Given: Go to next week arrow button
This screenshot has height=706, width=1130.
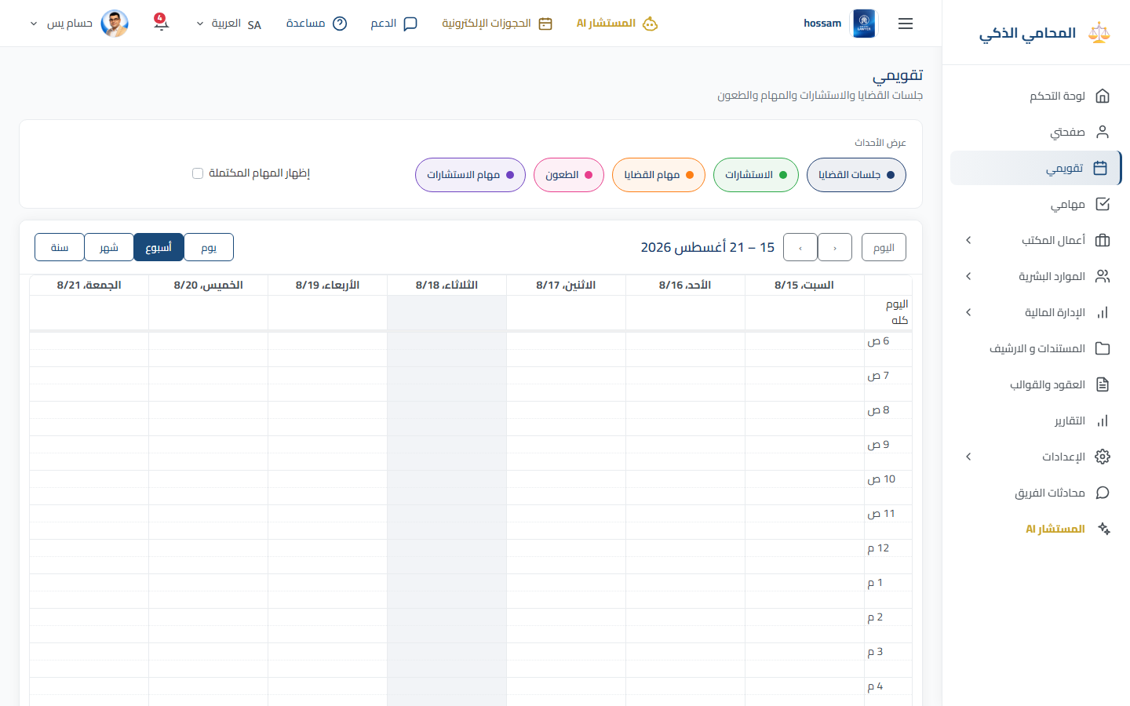Looking at the screenshot, I should 800,247.
